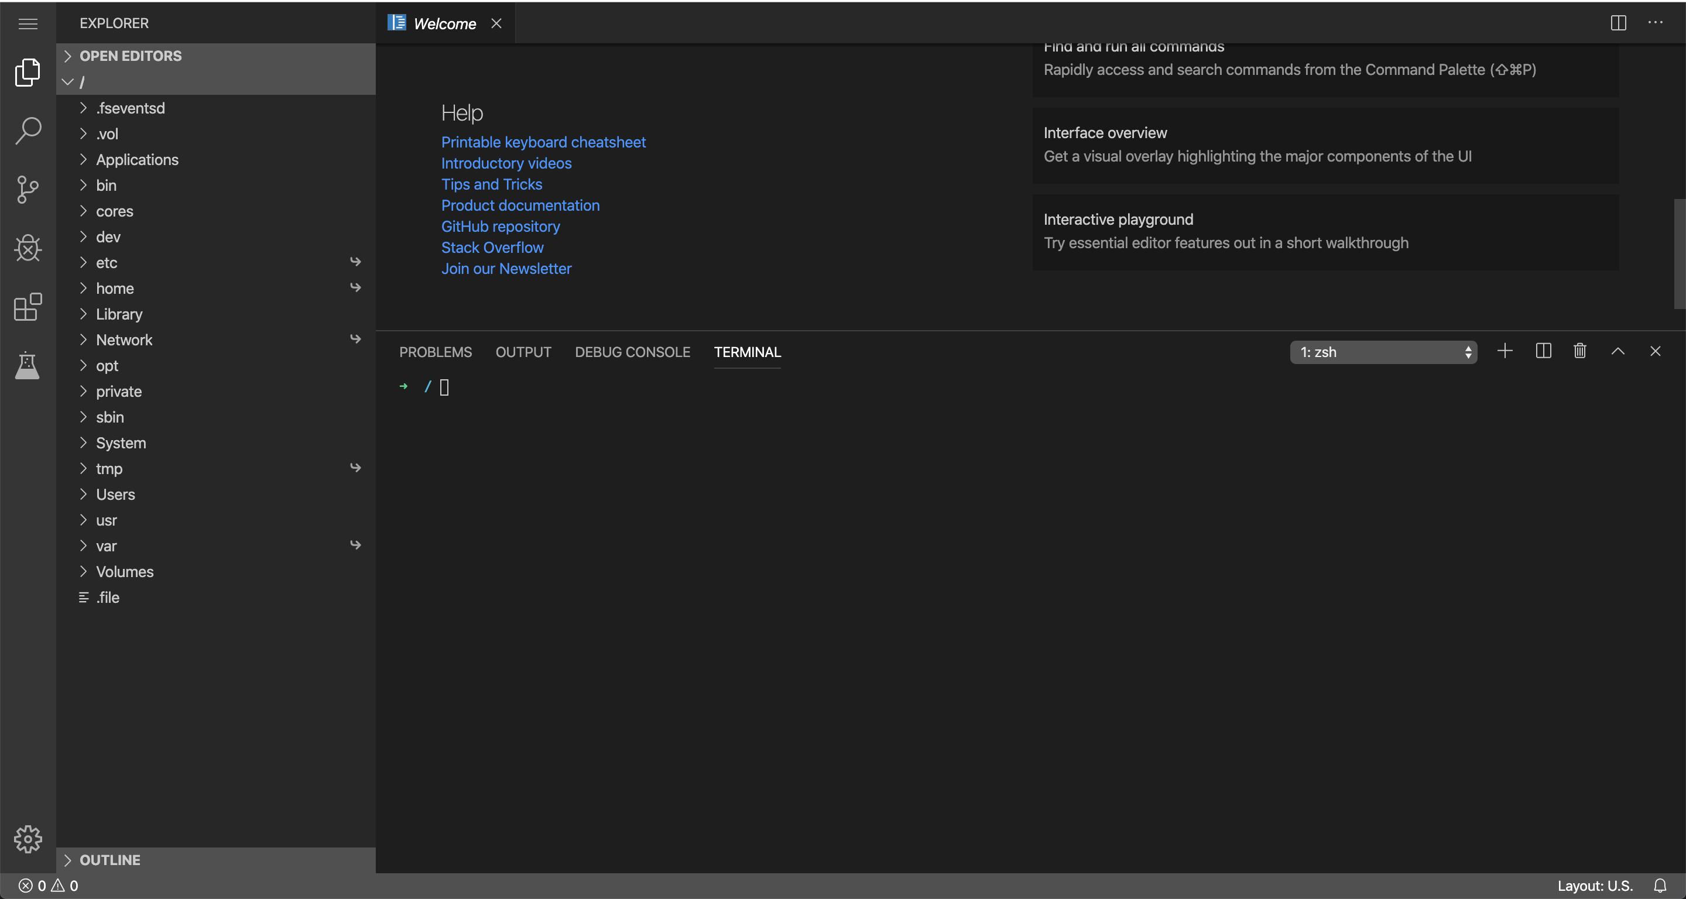Open the .file item in explorer
The image size is (1686, 899).
tap(216, 598)
